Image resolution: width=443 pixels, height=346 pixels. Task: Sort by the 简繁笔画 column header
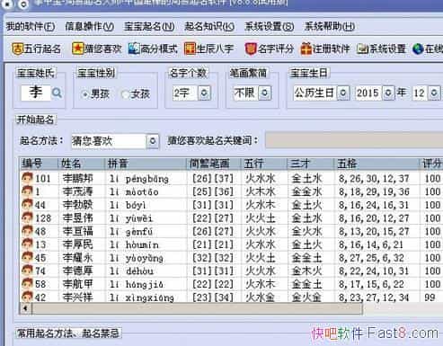tap(214, 164)
